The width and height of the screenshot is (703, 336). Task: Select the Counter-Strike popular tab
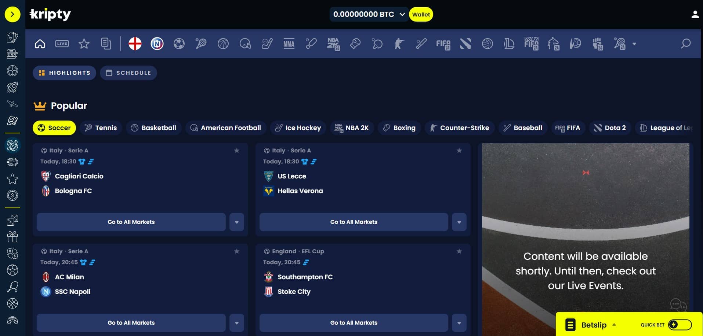coord(460,128)
